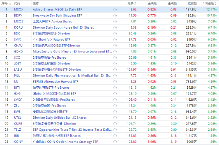Click the clock icon in the LABU row
This screenshot has width=219, height=145.
coord(115,69)
